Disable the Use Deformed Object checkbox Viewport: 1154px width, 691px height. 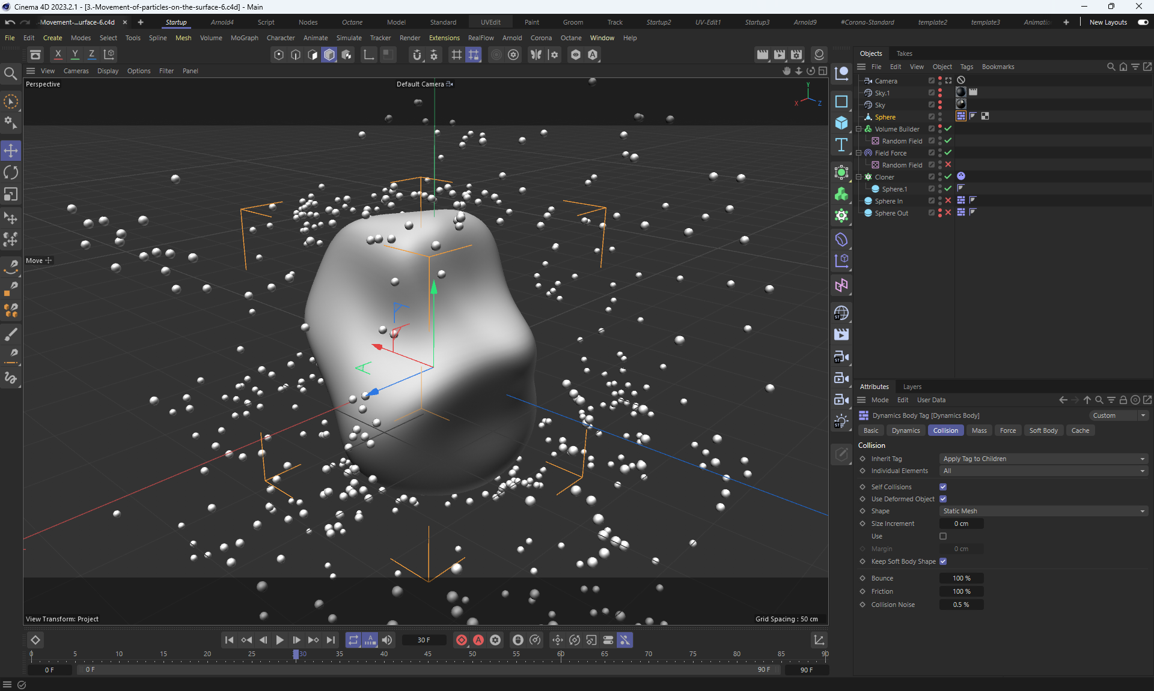click(943, 499)
